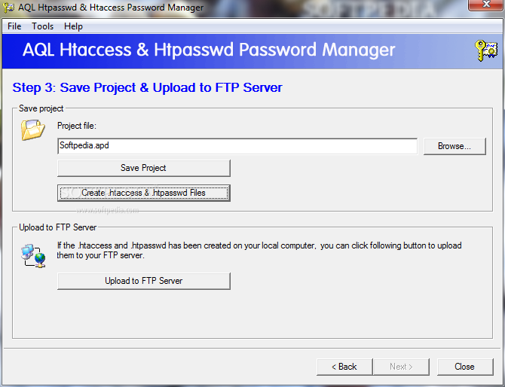Click the "Project file:" label

(77, 126)
